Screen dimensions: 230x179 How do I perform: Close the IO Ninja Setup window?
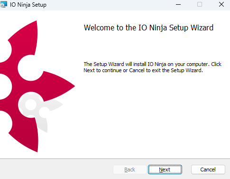pos(221,4)
